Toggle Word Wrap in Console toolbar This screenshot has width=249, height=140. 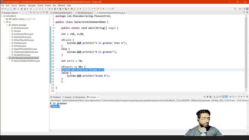[x=221, y=97]
